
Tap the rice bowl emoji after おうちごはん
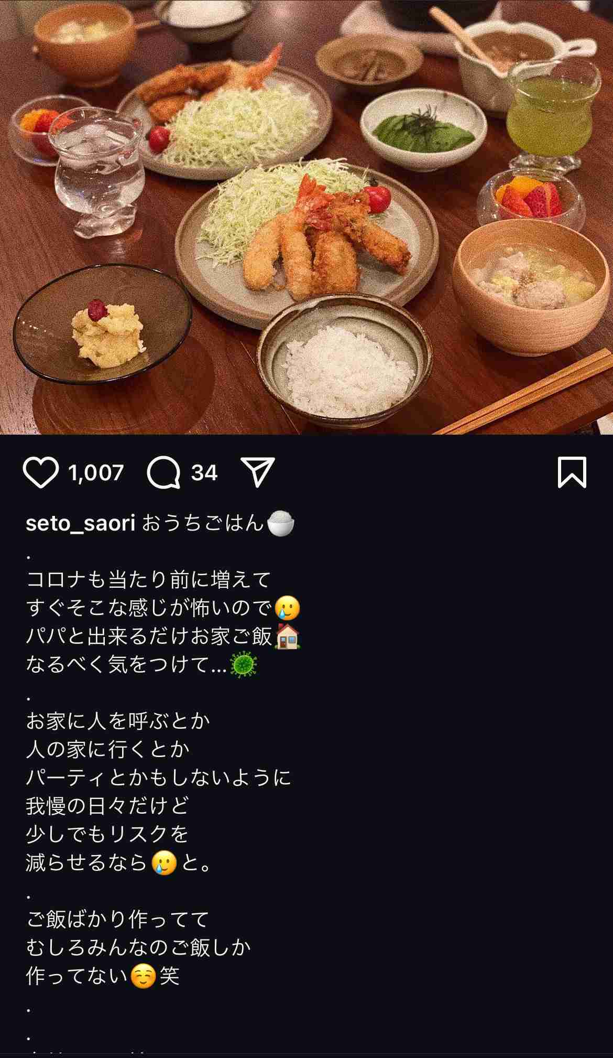pyautogui.click(x=281, y=523)
